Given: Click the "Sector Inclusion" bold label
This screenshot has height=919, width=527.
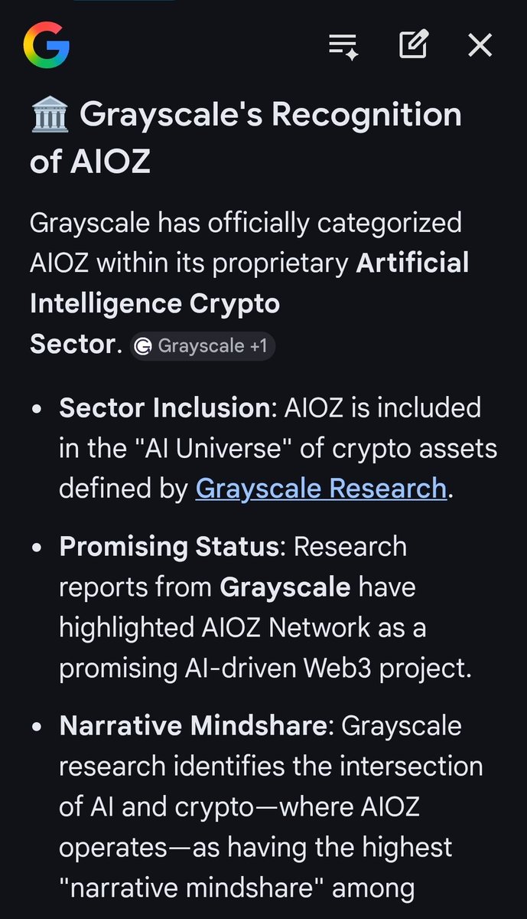Looking at the screenshot, I should [165, 407].
